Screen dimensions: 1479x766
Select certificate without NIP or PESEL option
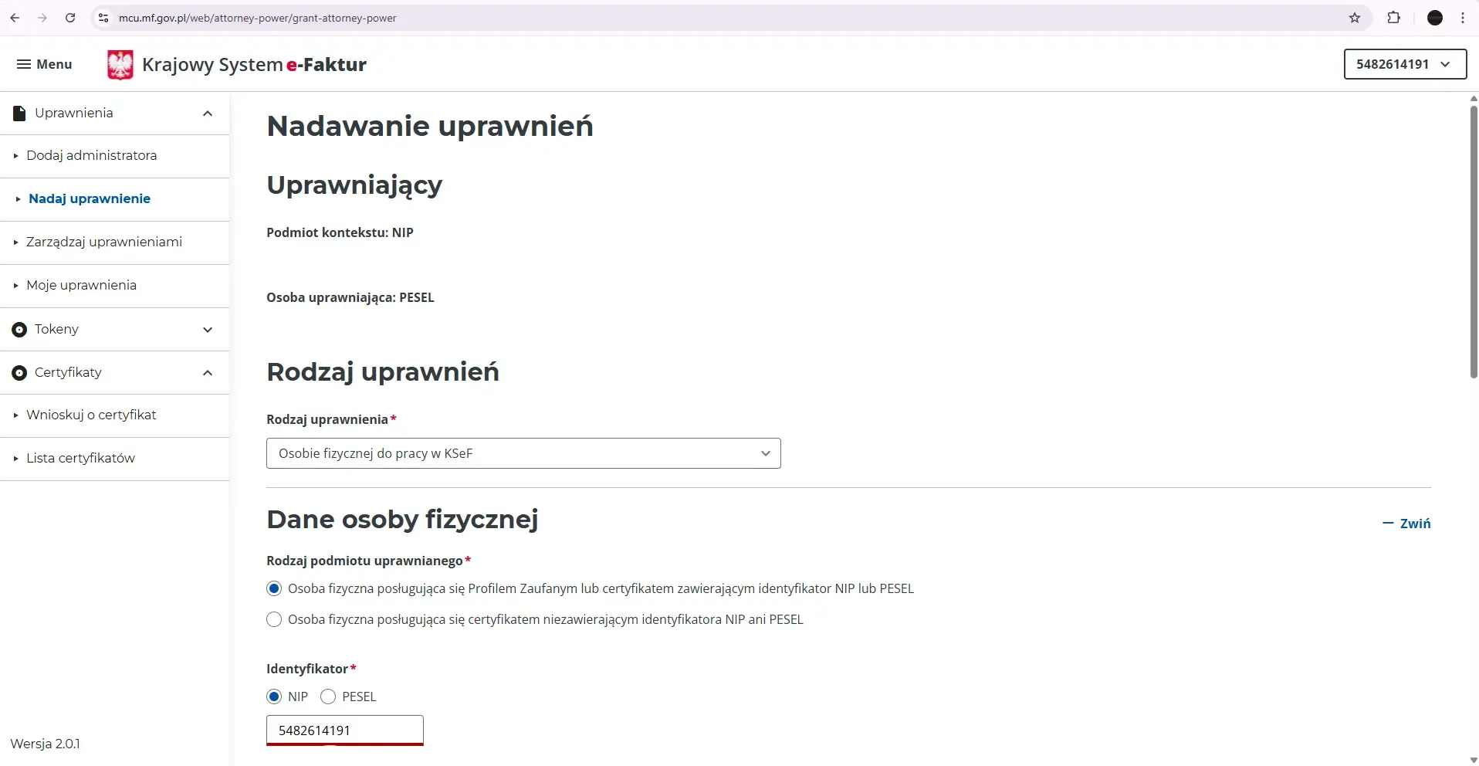[274, 619]
